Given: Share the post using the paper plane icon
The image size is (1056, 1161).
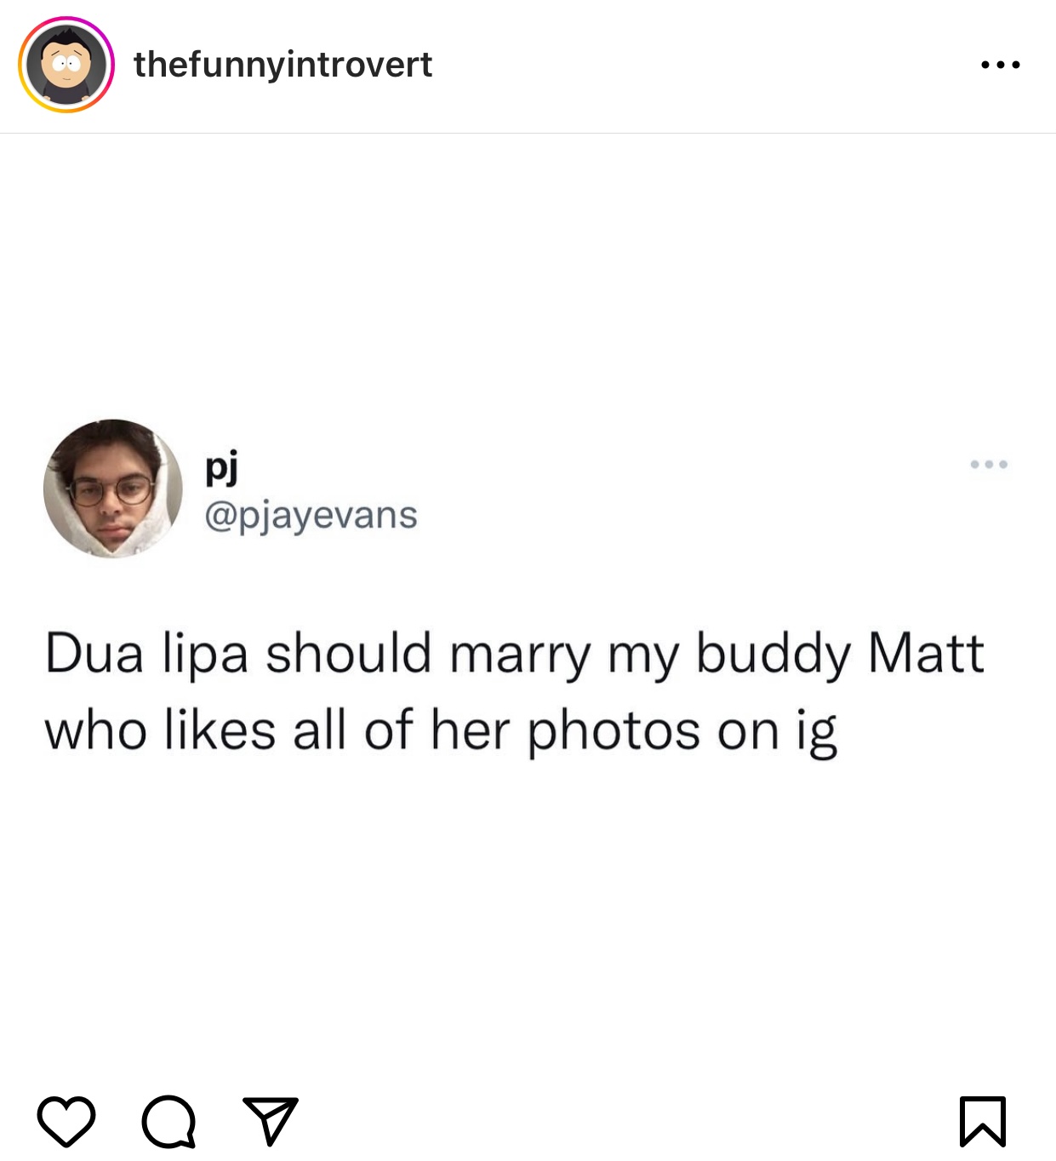Looking at the screenshot, I should (x=271, y=1120).
